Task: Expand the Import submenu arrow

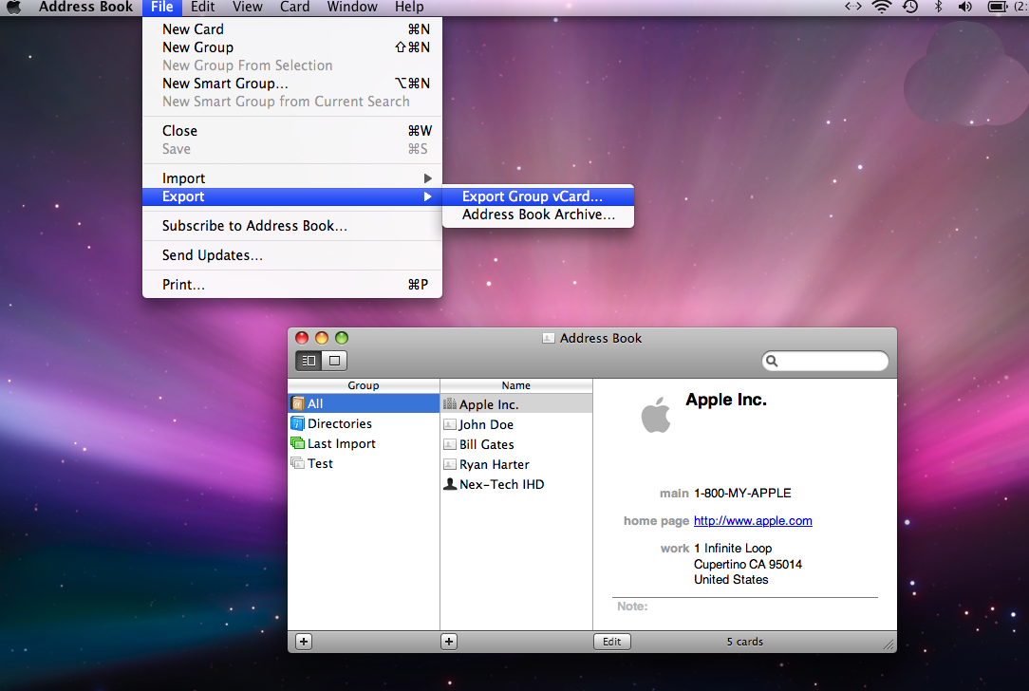Action: (x=428, y=178)
